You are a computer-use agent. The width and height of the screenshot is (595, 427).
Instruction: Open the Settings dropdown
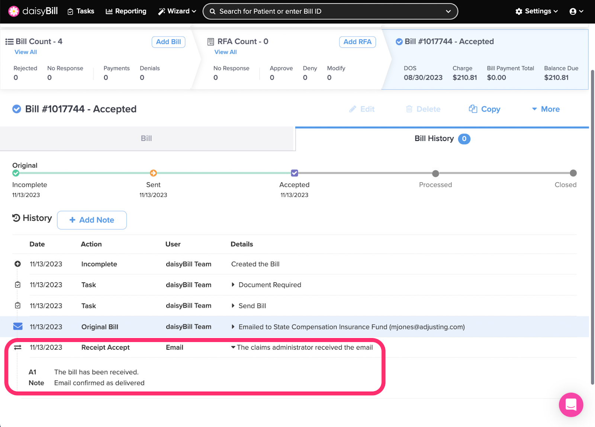click(537, 11)
